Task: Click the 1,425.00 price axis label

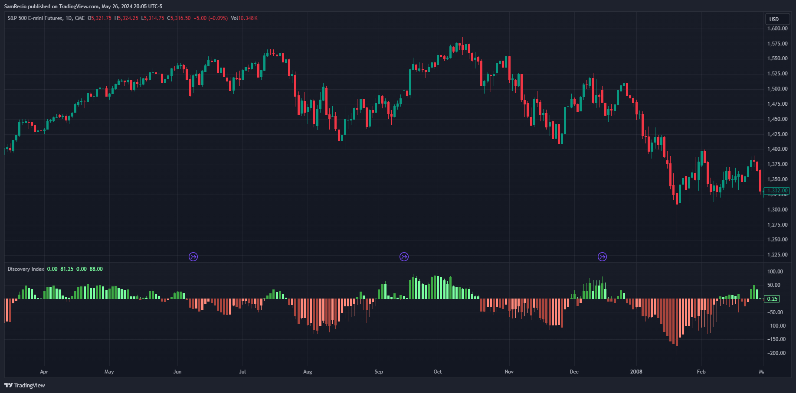Action: [777, 134]
